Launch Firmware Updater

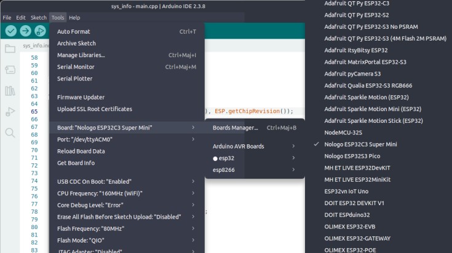pos(127,97)
